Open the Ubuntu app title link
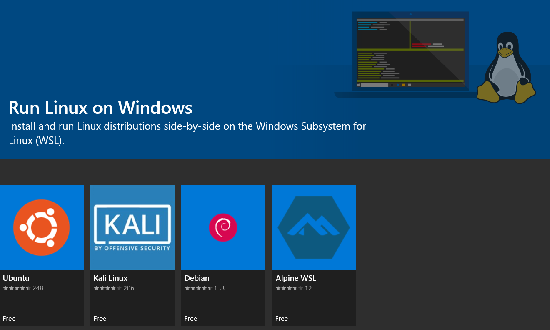This screenshot has height=330, width=550. tap(16, 278)
